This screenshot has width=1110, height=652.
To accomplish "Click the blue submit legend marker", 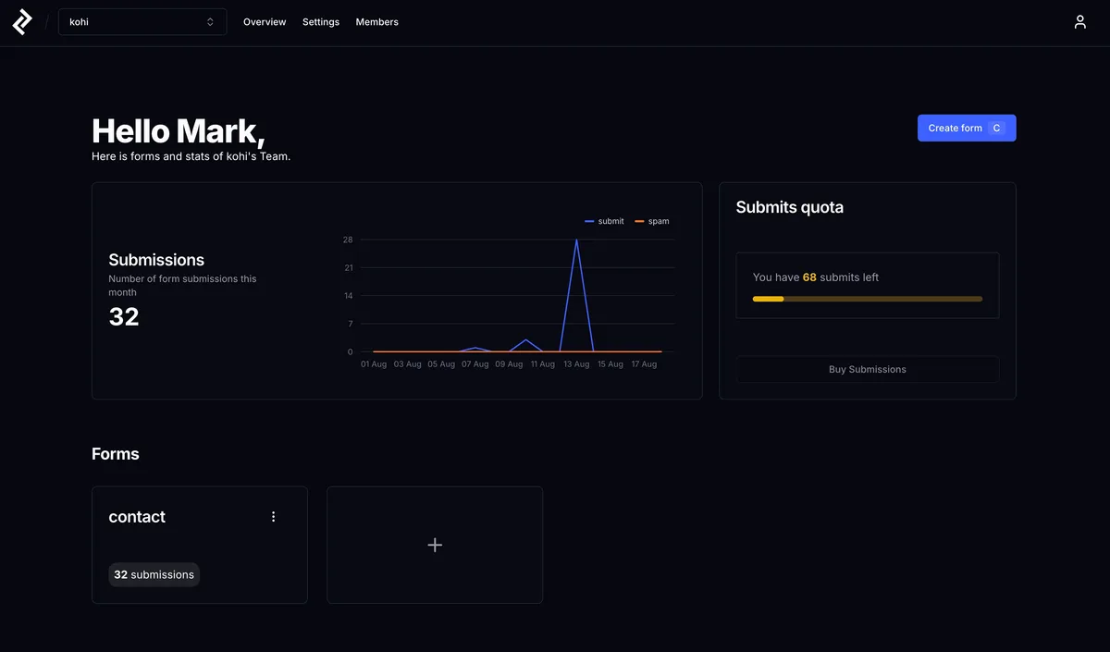I will (588, 221).
